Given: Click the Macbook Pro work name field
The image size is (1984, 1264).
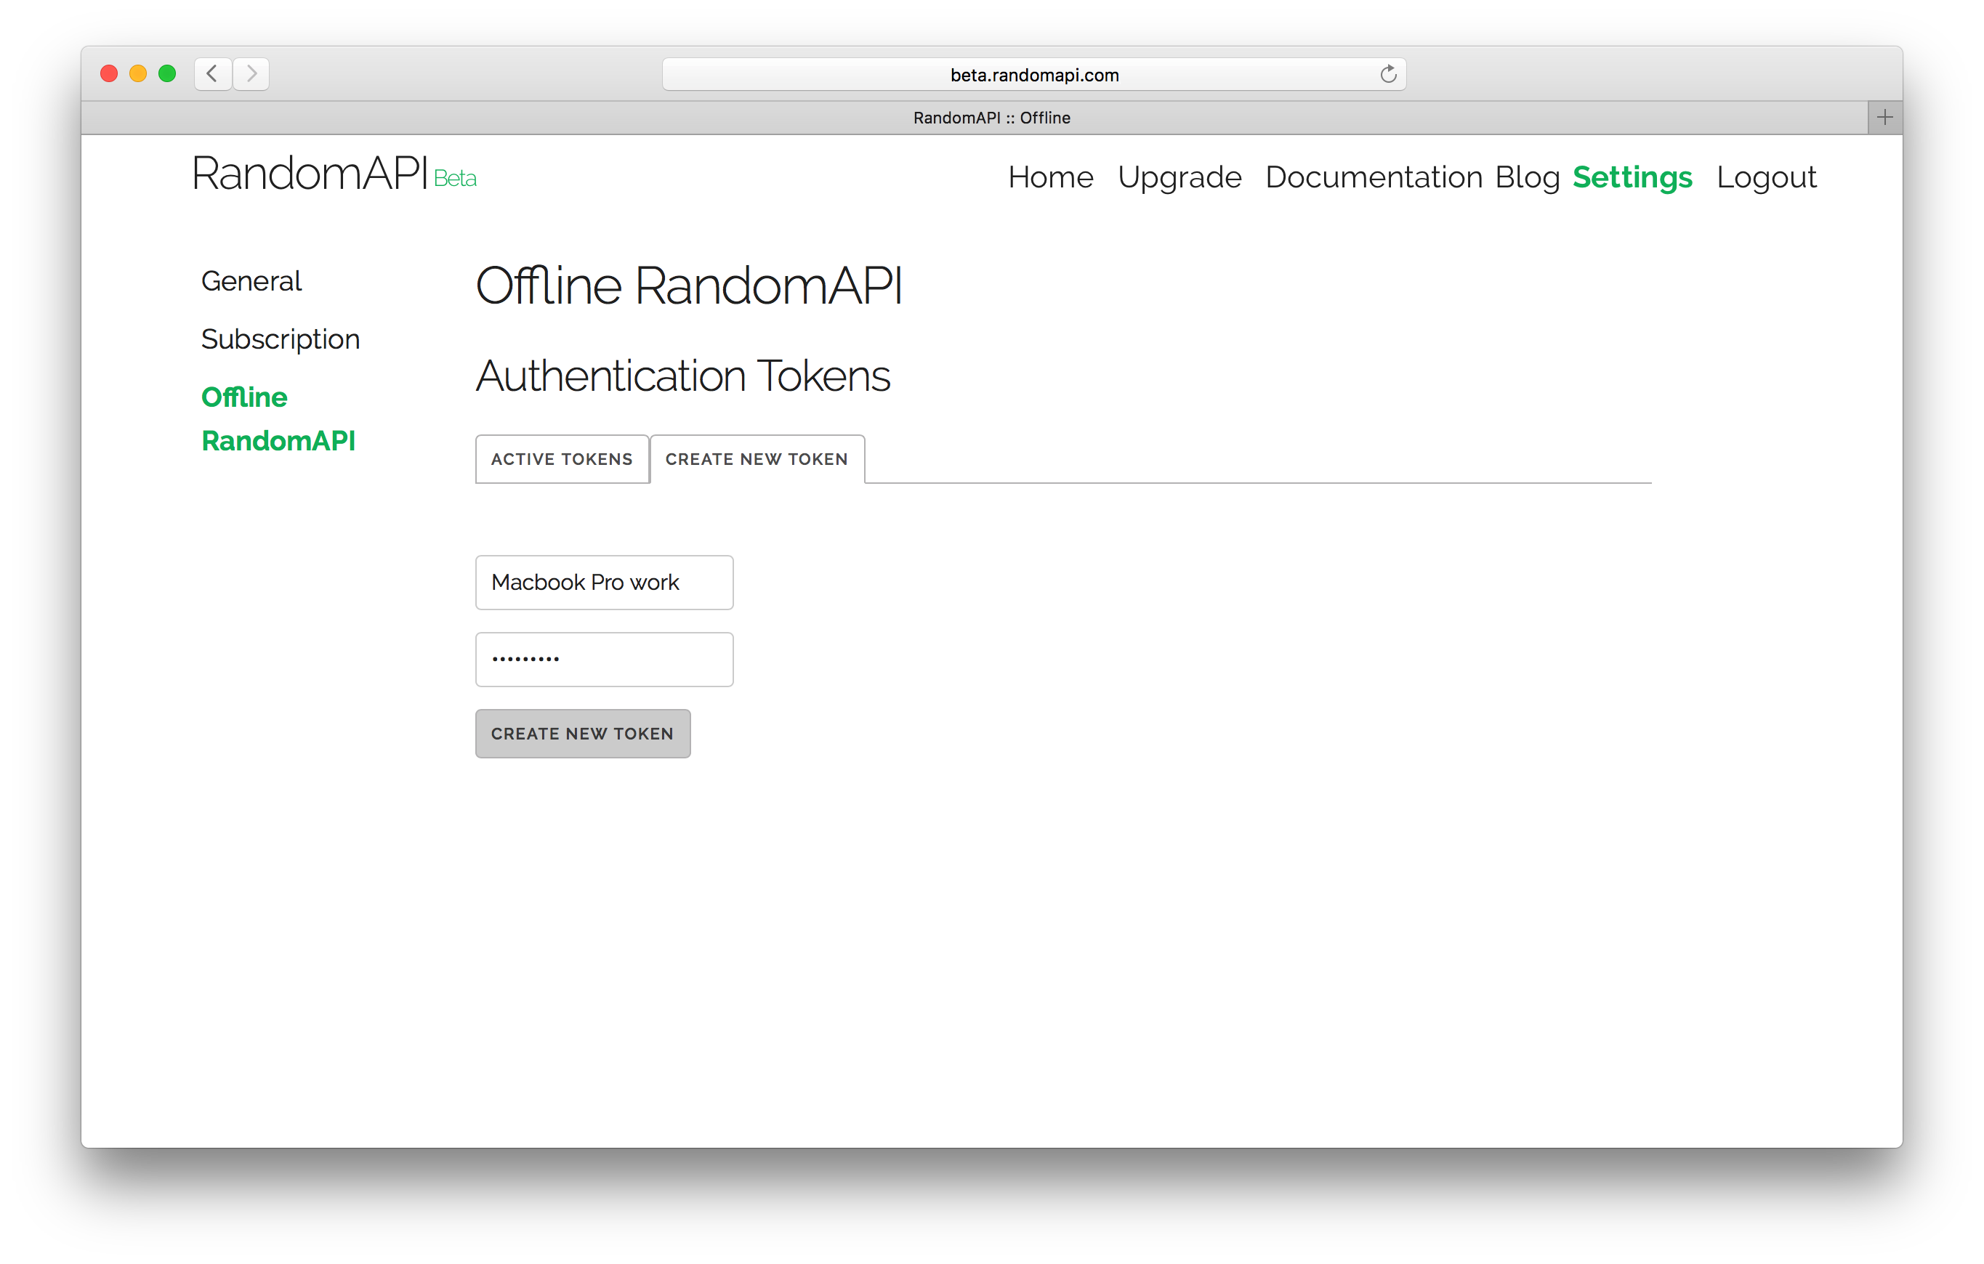Looking at the screenshot, I should pyautogui.click(x=604, y=582).
